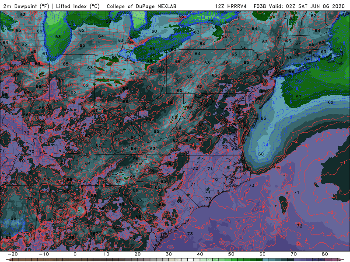Viewport: 350px width, 262px height.
Task: Click the brown color bar segment below -10
Action: 47,260
